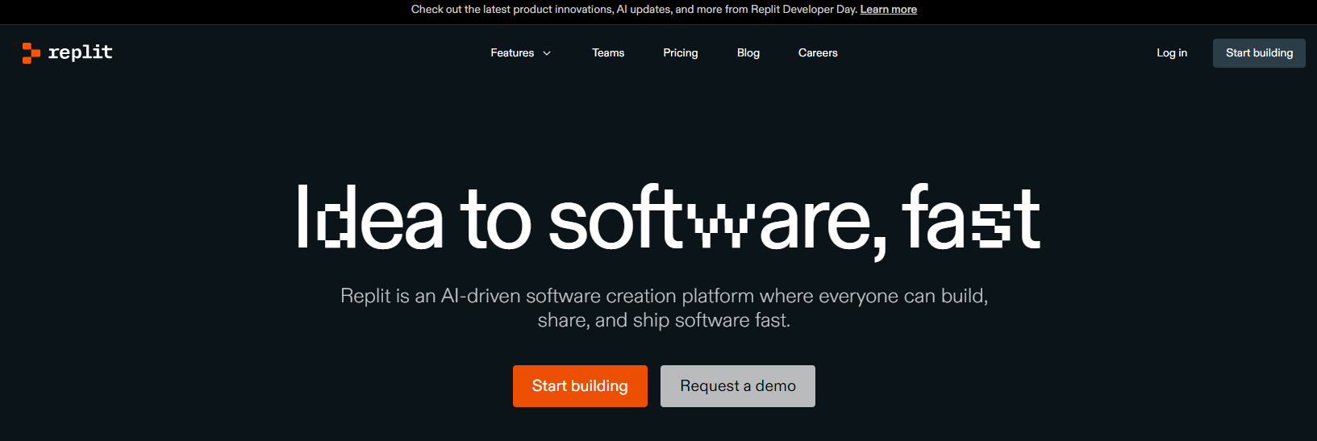Click the Request a demo button

click(737, 386)
